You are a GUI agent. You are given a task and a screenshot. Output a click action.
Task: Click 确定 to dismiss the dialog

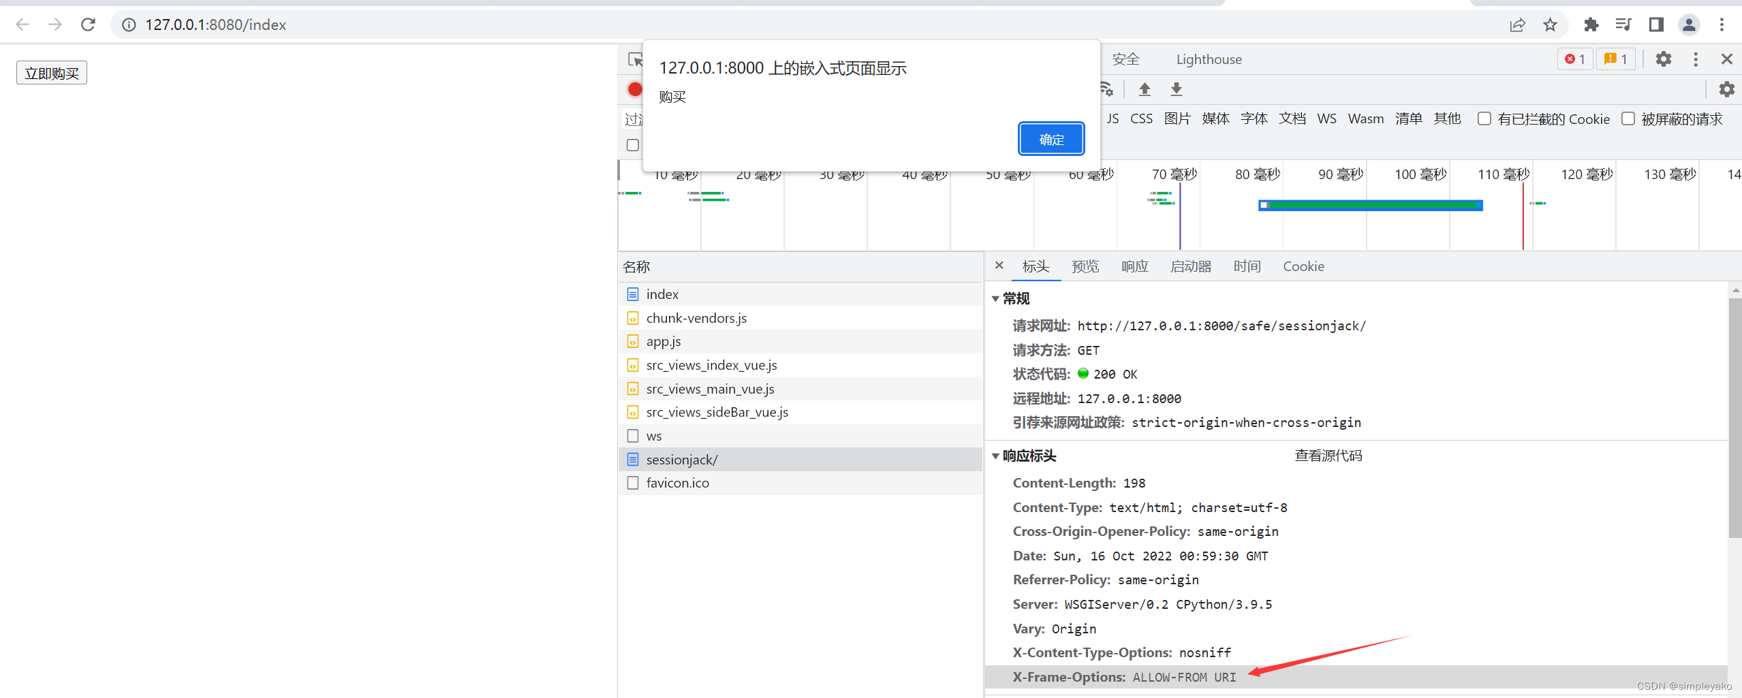pyautogui.click(x=1051, y=138)
